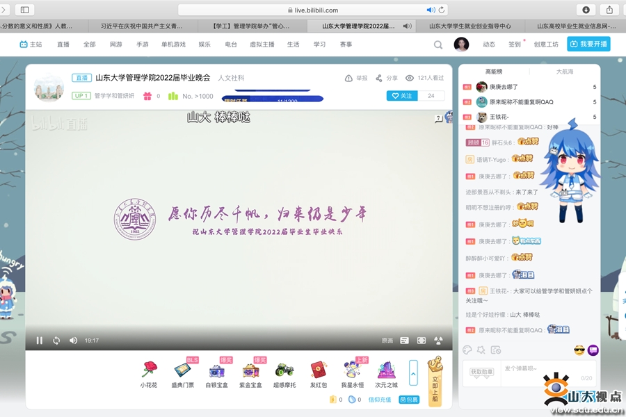Open the 包裹 backpack button
The width and height of the screenshot is (626, 417).
[409, 400]
